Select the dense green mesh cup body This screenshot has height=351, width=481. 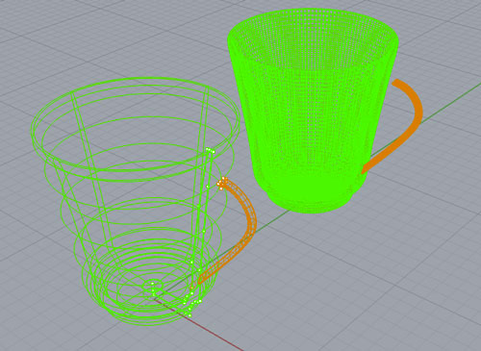point(313,111)
